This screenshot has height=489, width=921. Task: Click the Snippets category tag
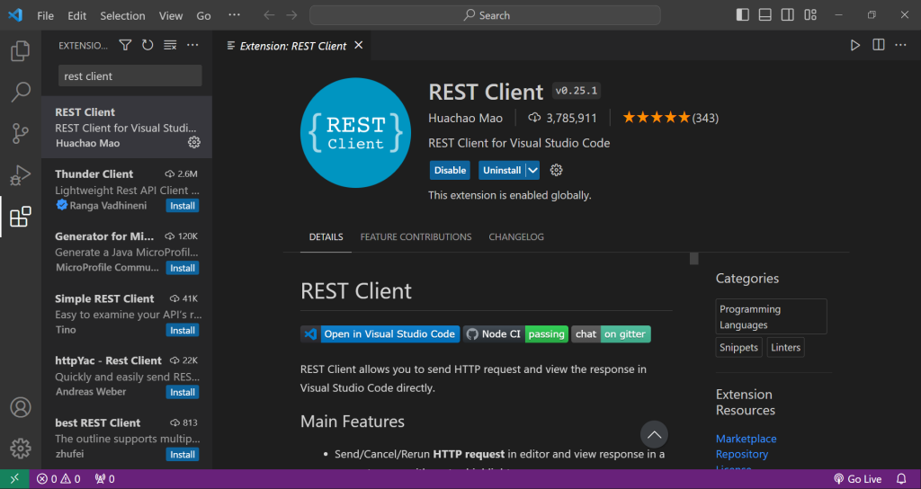(739, 347)
